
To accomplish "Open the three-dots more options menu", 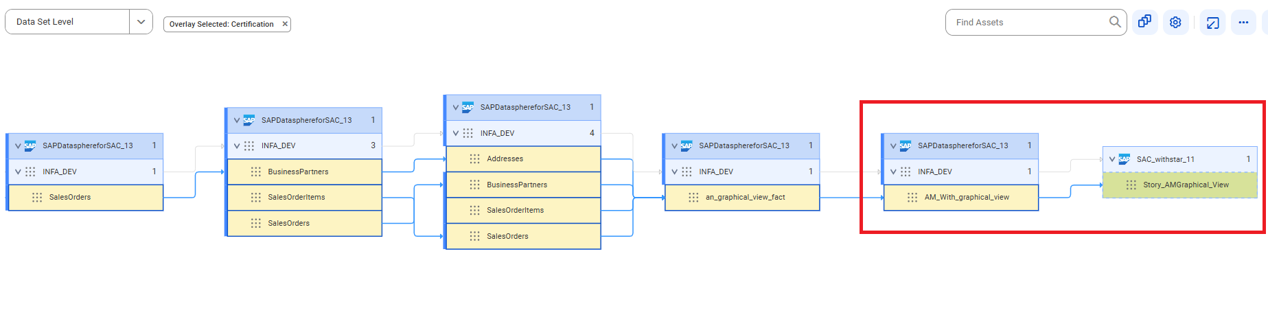I will pos(1243,22).
